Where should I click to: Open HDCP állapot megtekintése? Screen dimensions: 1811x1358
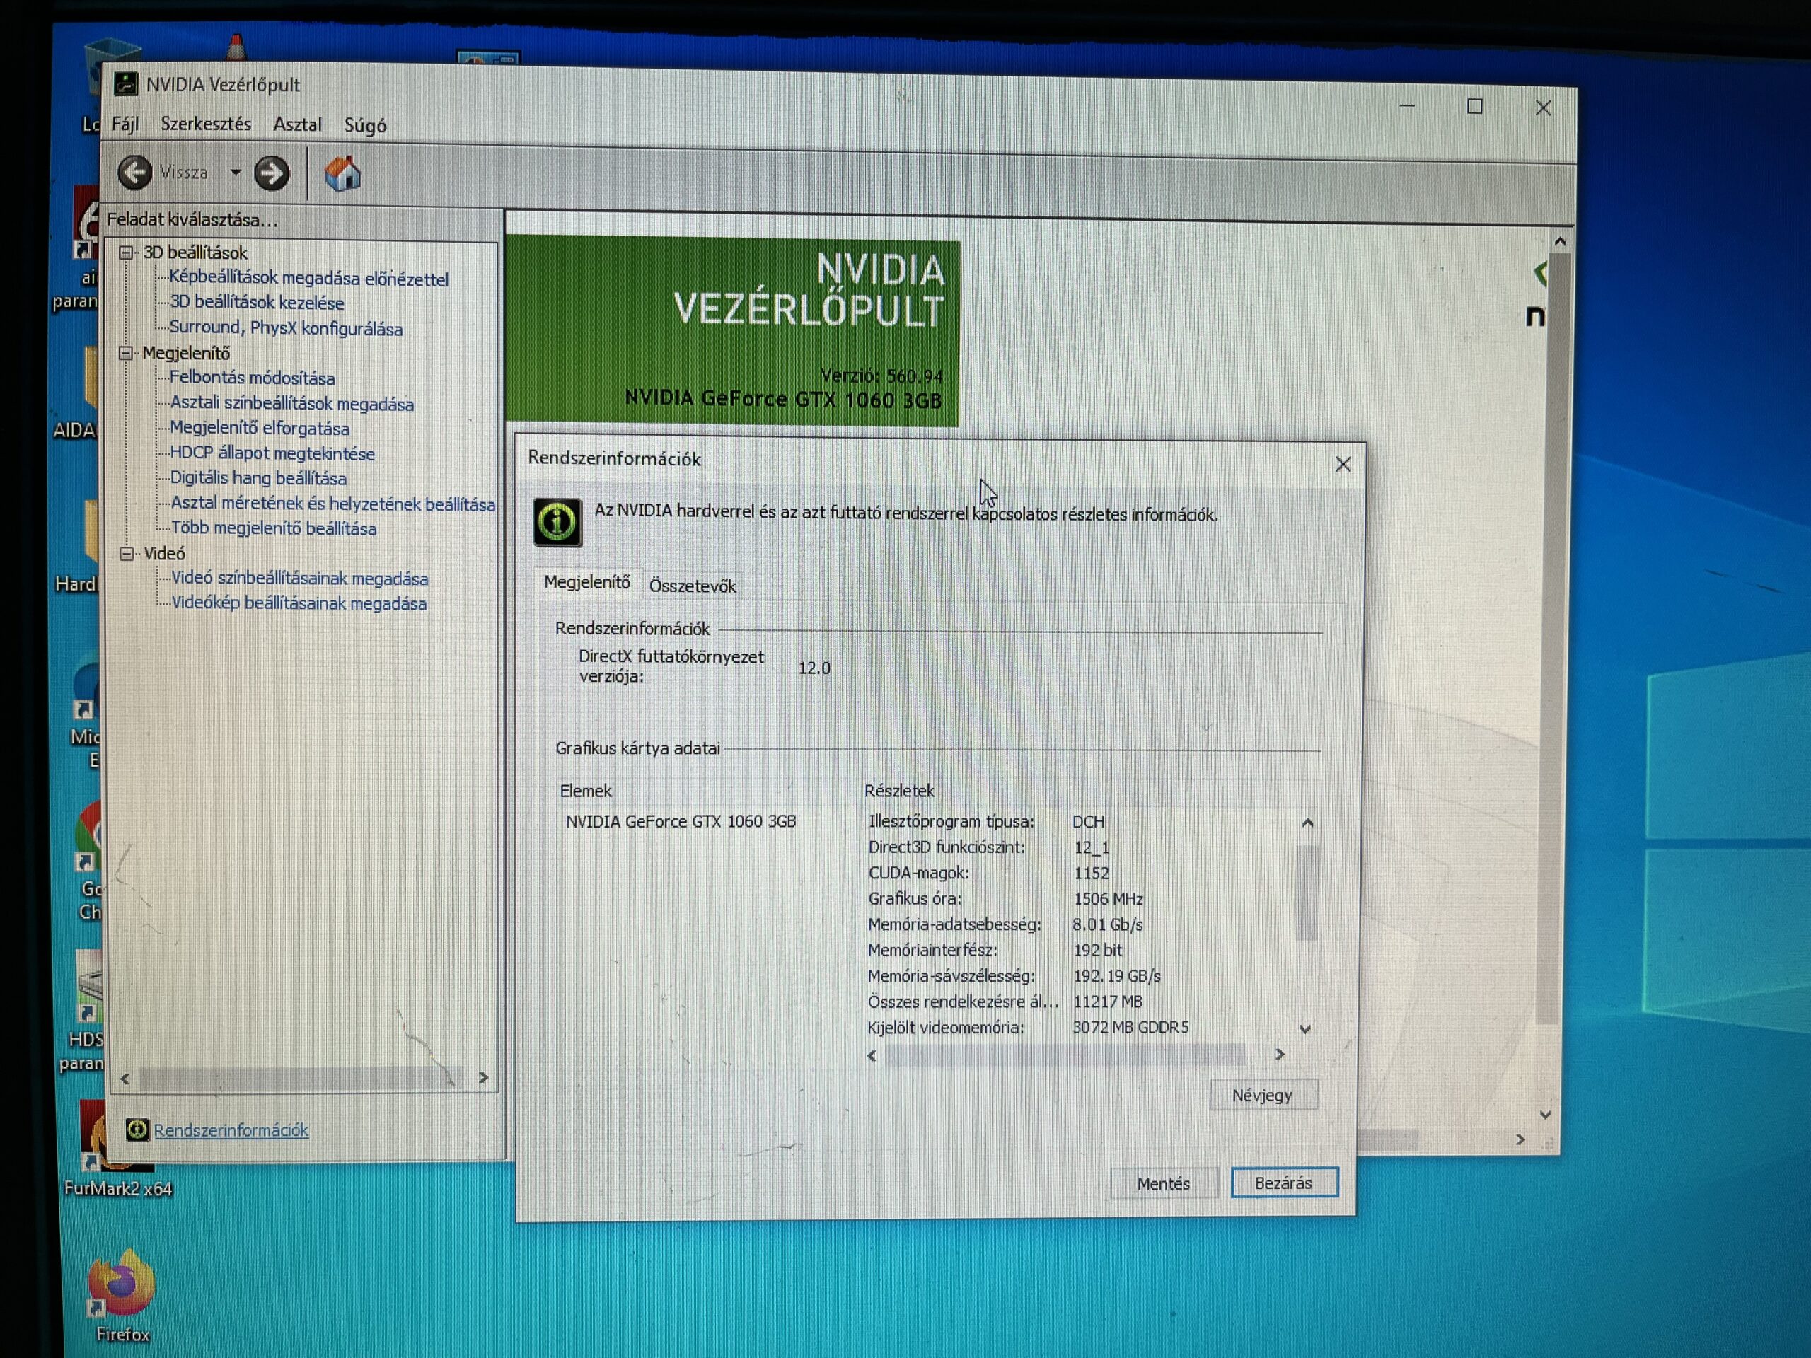coord(272,453)
